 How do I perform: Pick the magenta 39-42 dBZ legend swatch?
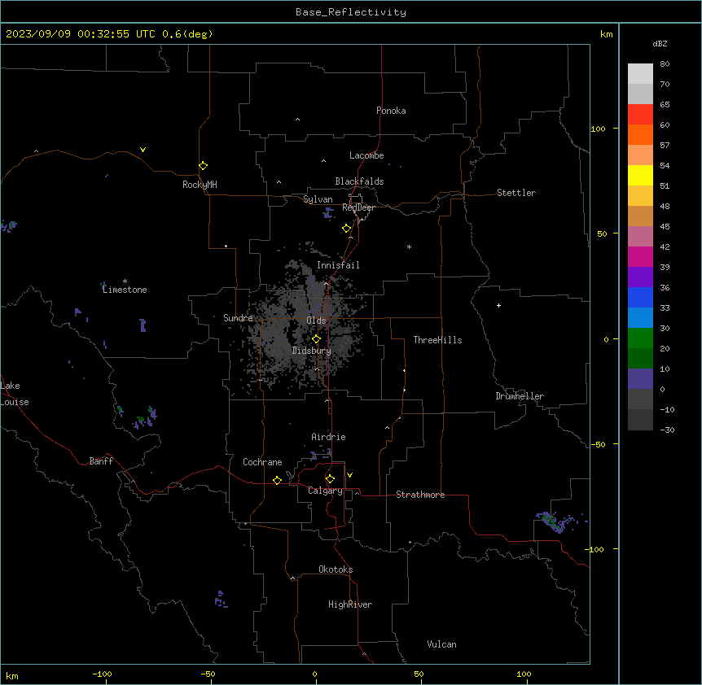640,256
